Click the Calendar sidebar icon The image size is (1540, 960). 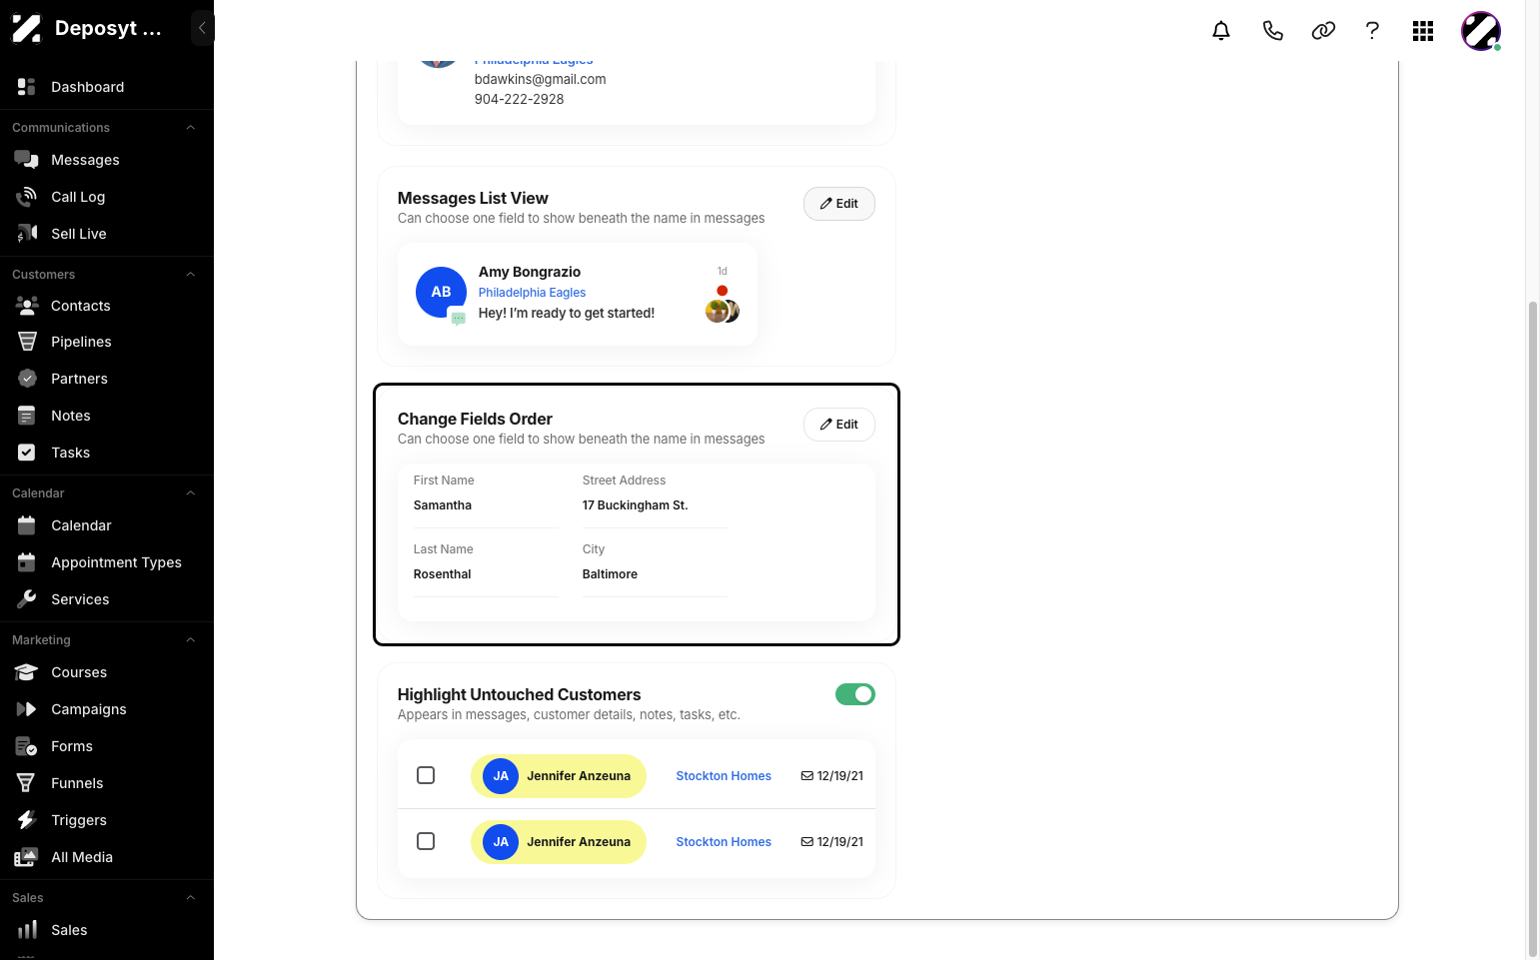(27, 525)
